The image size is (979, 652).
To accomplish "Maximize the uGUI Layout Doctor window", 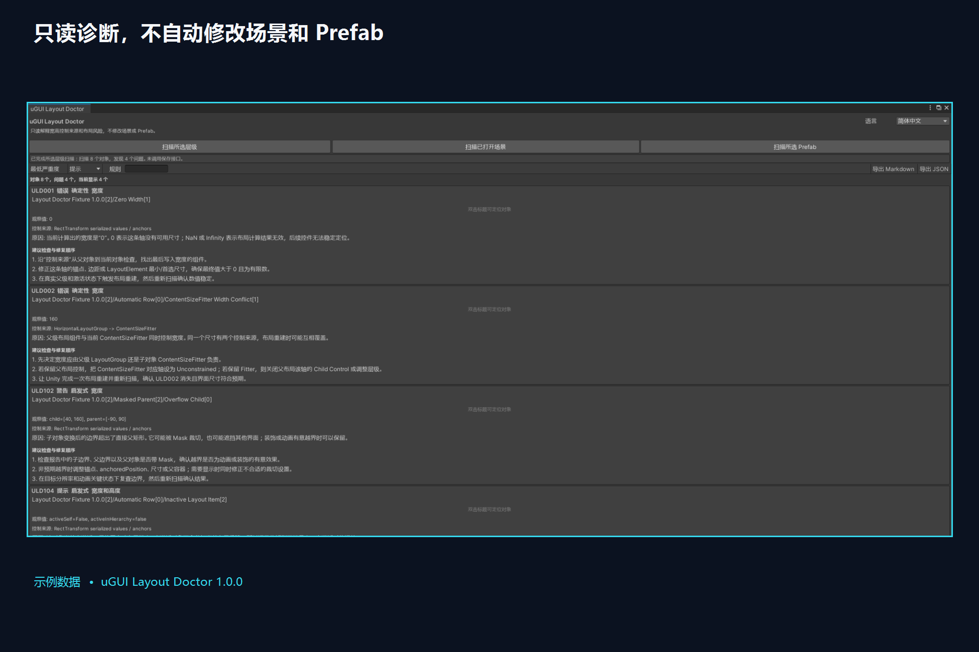I will (x=939, y=108).
